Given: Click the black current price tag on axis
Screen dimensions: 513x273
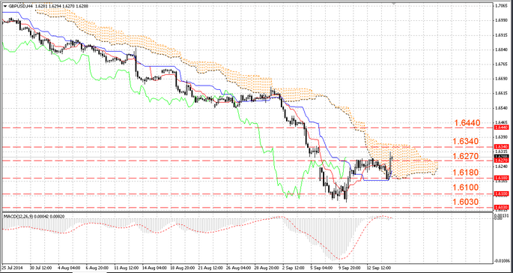Looking at the screenshot, I should point(501,157).
